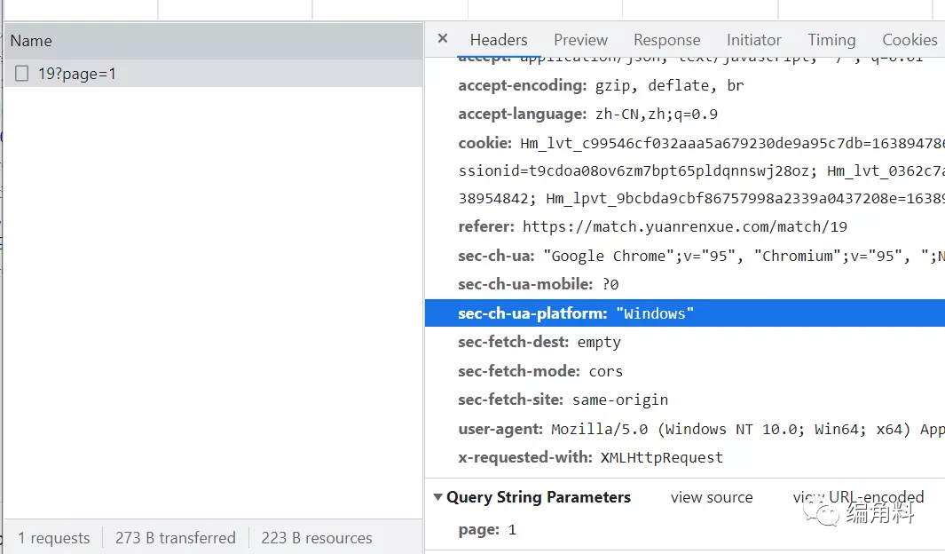The height and width of the screenshot is (554, 945).
Task: Show the Cookies tab
Action: pyautogui.click(x=909, y=40)
